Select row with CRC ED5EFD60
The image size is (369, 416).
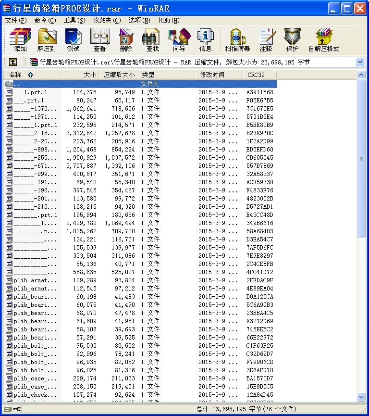pos(141,150)
